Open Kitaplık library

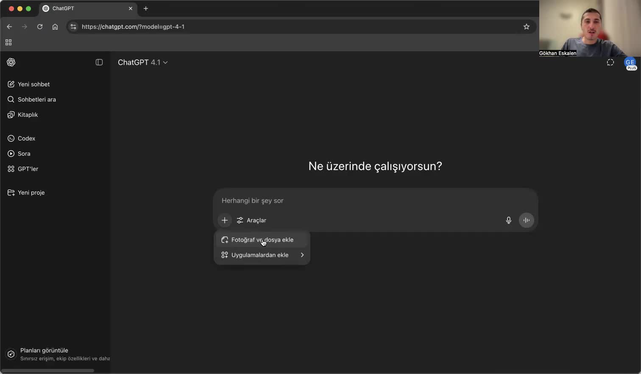coord(55,115)
